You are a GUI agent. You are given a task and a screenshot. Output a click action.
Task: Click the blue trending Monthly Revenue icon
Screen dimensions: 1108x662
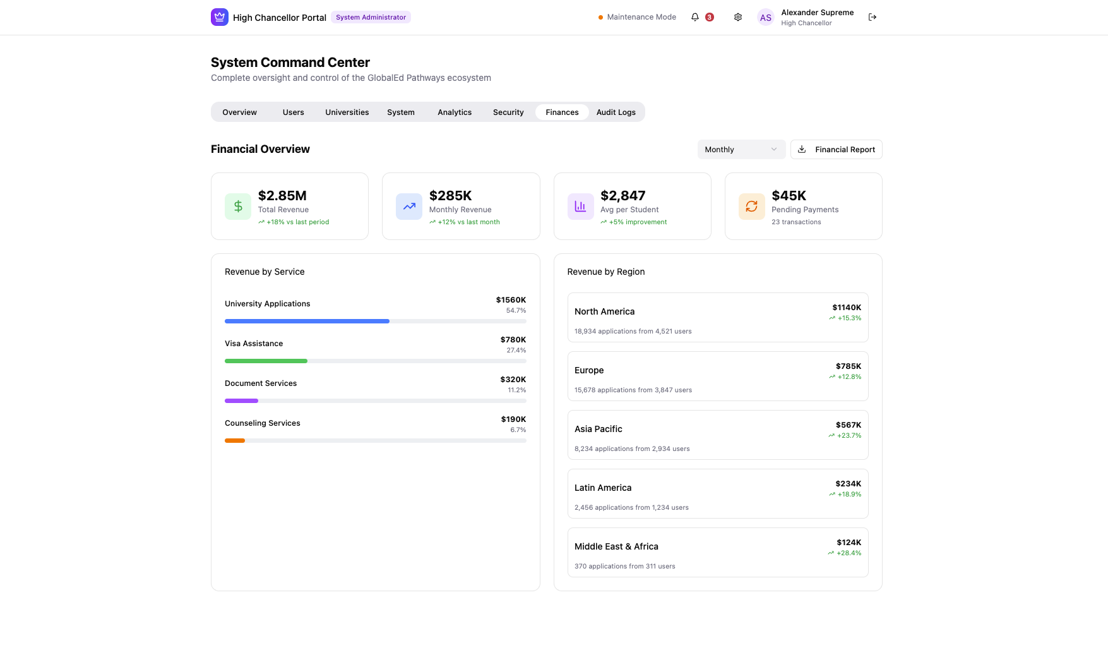tap(409, 207)
